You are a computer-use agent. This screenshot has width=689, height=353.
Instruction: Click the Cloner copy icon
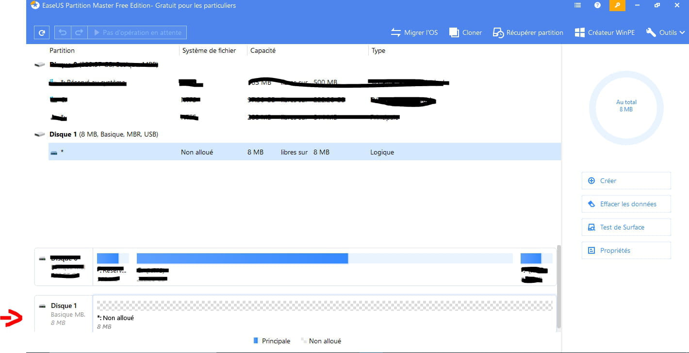pyautogui.click(x=454, y=32)
